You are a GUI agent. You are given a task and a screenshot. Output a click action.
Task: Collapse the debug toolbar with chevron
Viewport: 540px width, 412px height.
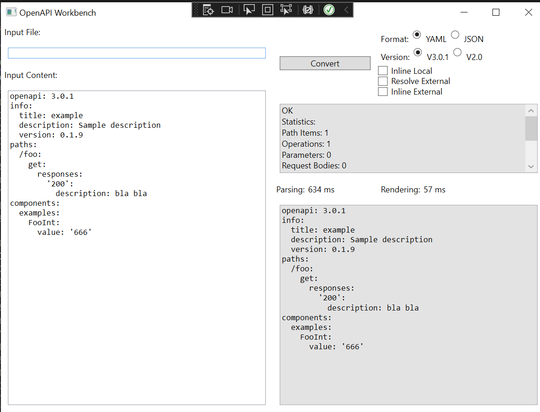coord(347,10)
